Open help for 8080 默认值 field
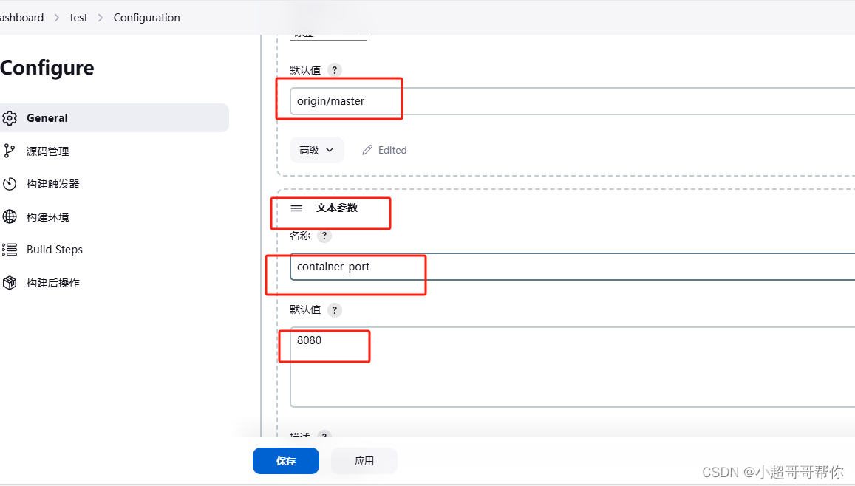 [x=335, y=310]
